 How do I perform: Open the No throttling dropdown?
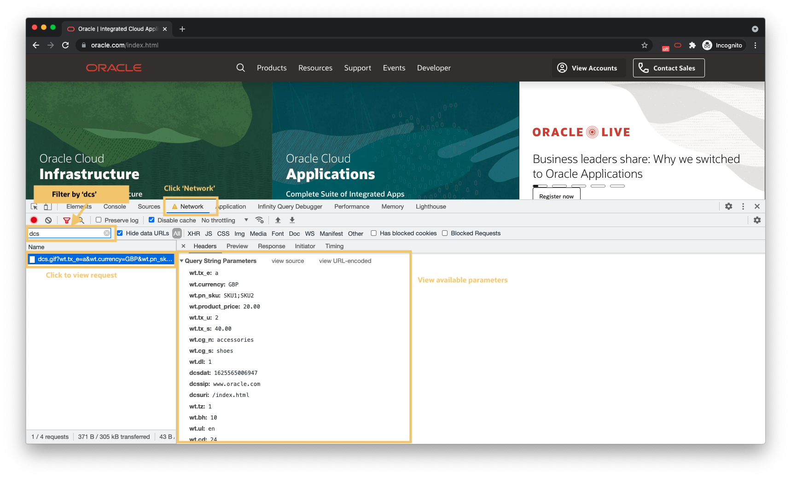tap(226, 220)
